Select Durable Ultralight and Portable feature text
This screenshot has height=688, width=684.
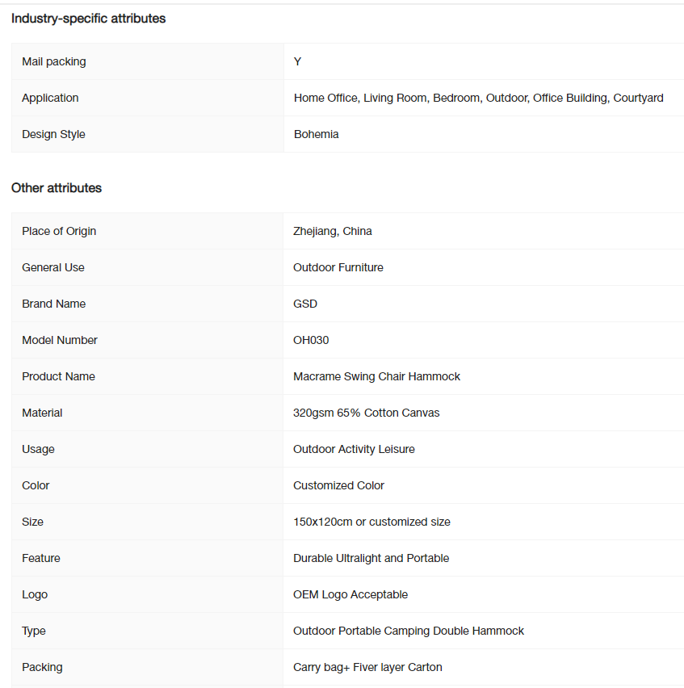pos(371,558)
